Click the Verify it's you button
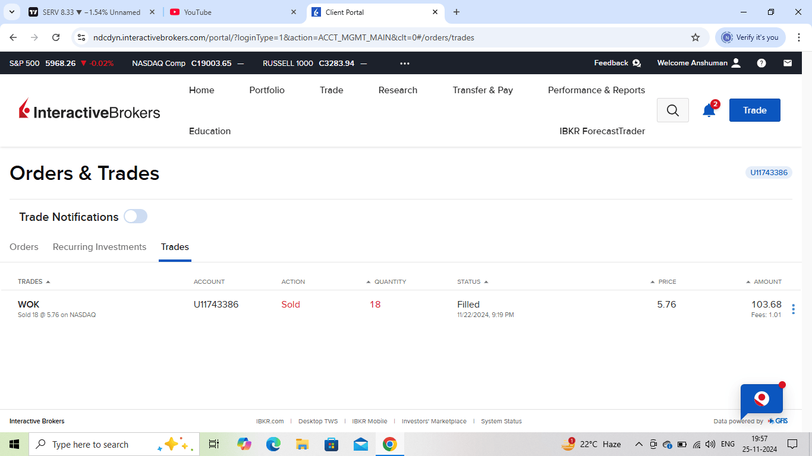812x456 pixels. (x=750, y=37)
